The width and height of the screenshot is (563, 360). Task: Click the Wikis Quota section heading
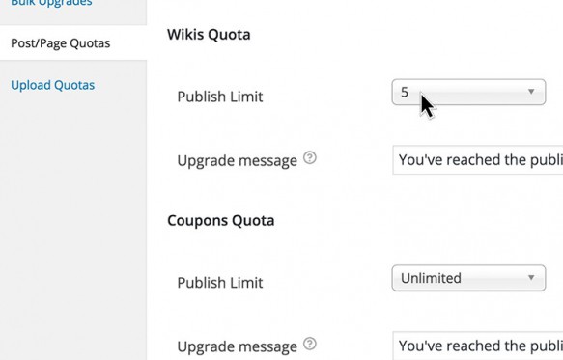point(209,35)
